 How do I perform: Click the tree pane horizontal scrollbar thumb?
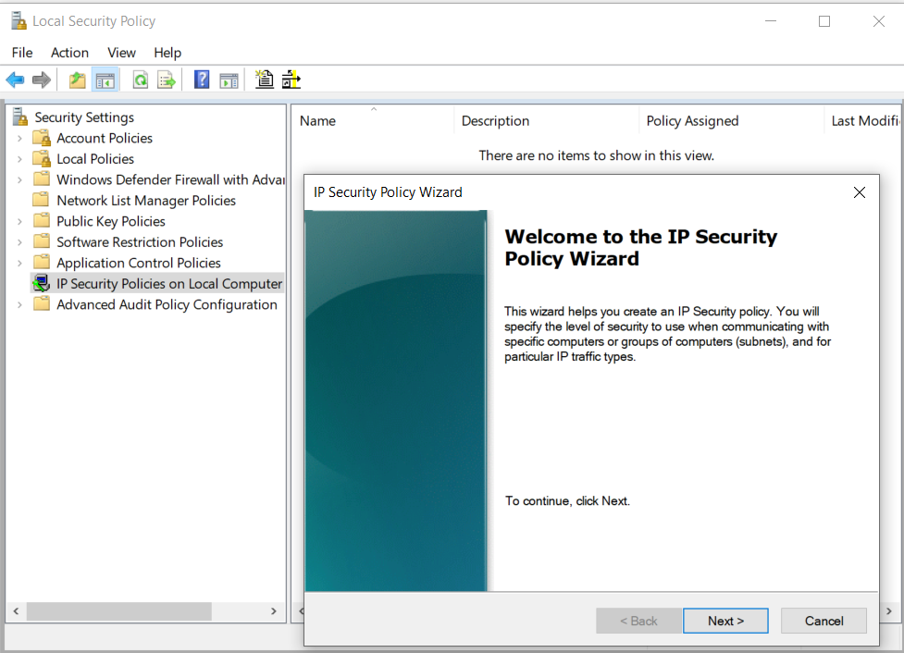118,611
